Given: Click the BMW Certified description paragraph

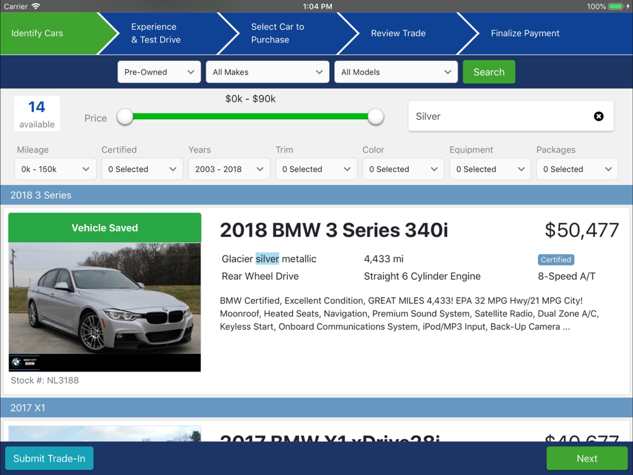Looking at the screenshot, I should pyautogui.click(x=410, y=313).
